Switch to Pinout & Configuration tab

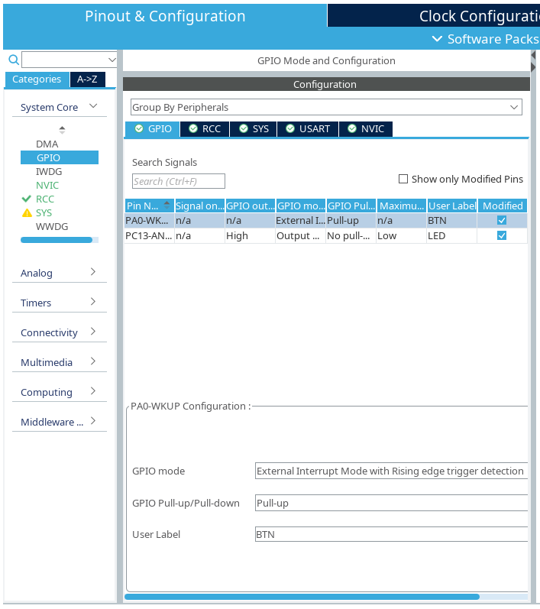165,16
